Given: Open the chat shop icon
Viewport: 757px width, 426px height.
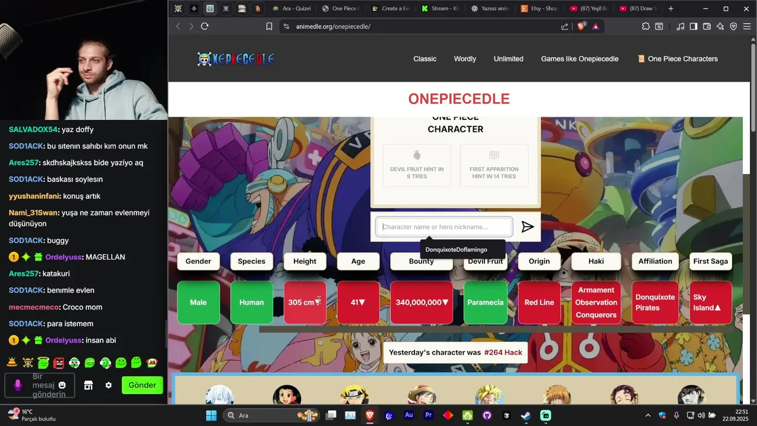Looking at the screenshot, I should 88,385.
